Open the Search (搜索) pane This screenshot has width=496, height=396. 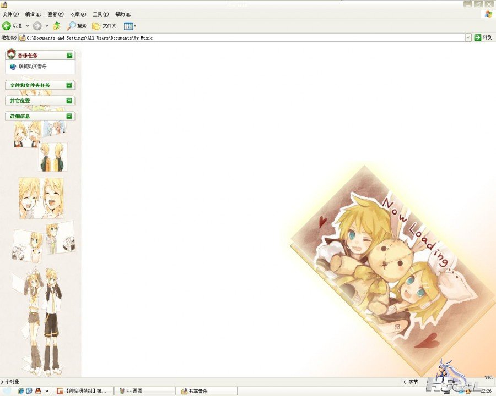tap(77, 26)
